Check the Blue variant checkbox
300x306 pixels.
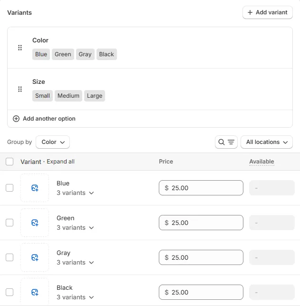coord(10,188)
